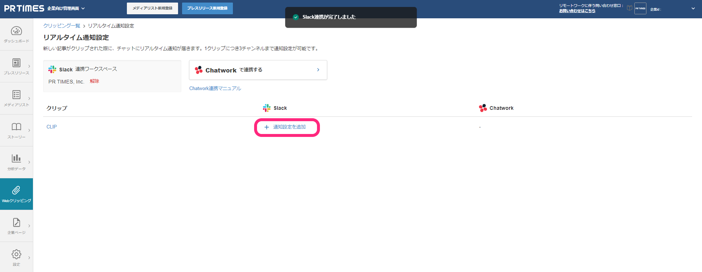Open the 企業ページ sidebar icon
The height and width of the screenshot is (272, 702).
[16, 223]
